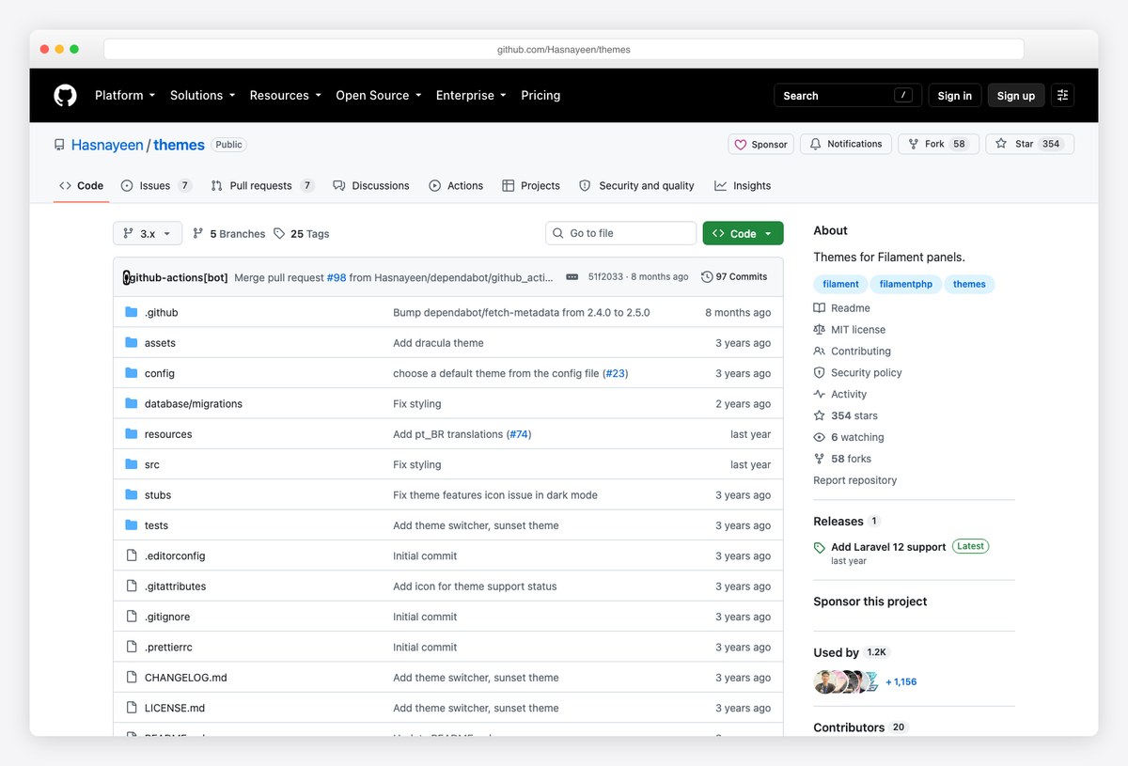1128x766 pixels.
Task: Open the filamentphp topic tag
Action: (906, 284)
